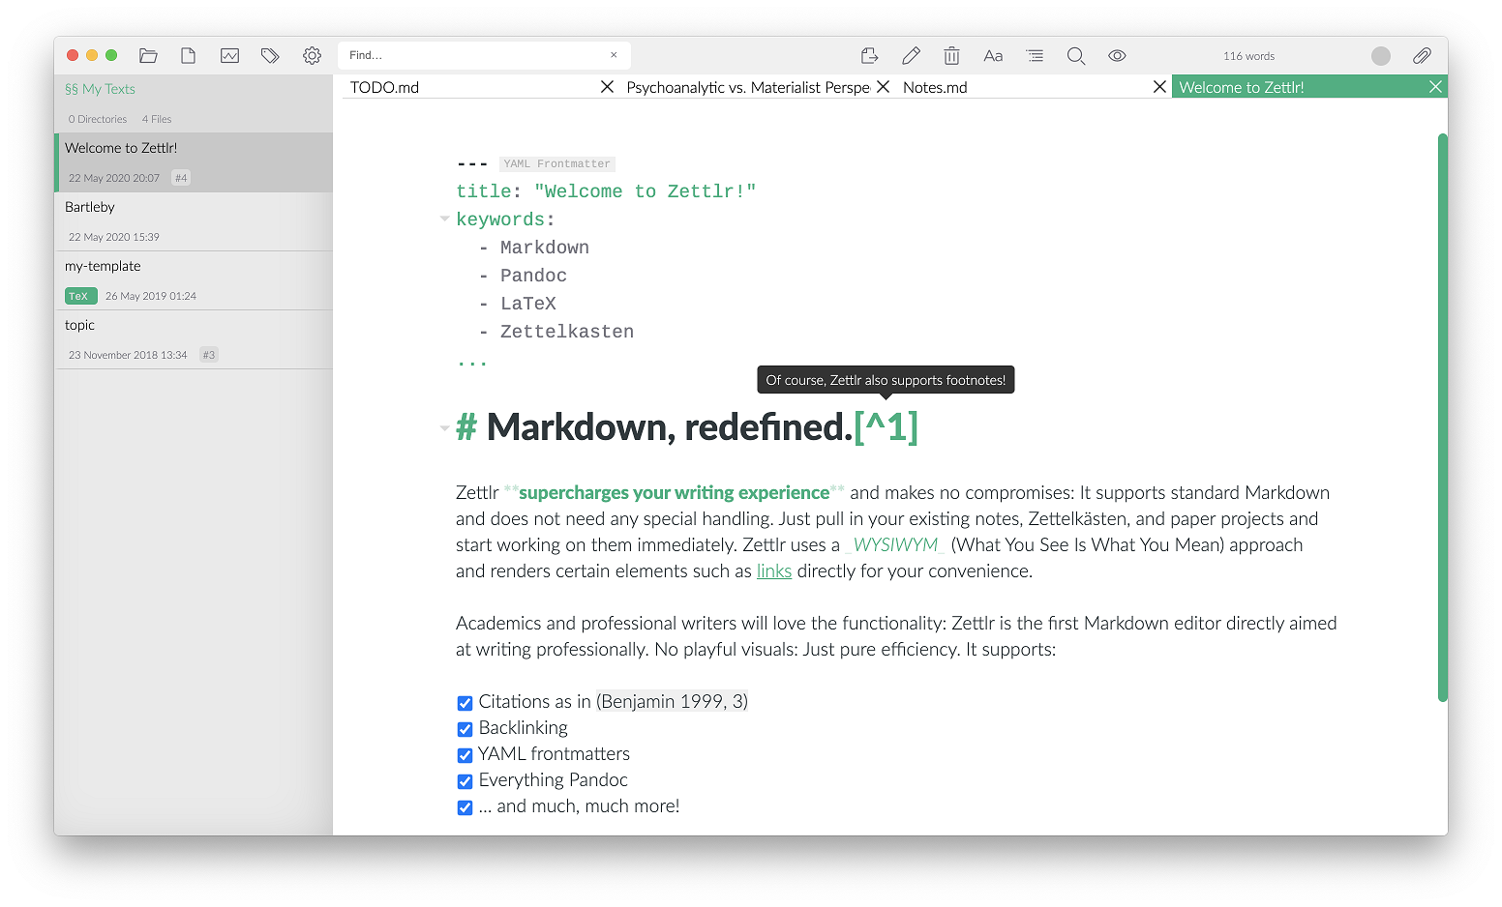Click the 22 May 2020 15:39 date

[x=114, y=237]
